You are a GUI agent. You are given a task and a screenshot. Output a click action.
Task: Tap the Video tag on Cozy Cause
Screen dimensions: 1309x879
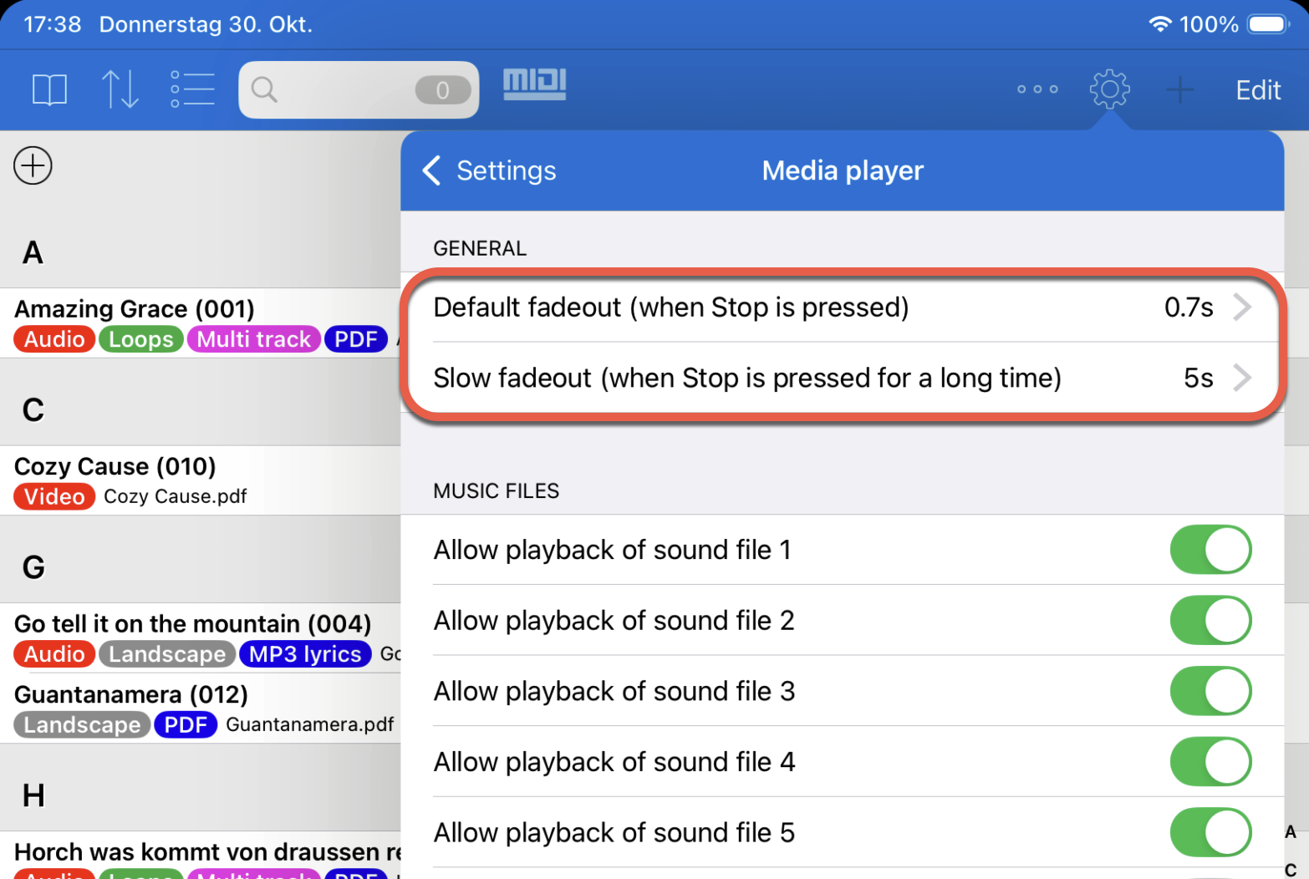54,496
